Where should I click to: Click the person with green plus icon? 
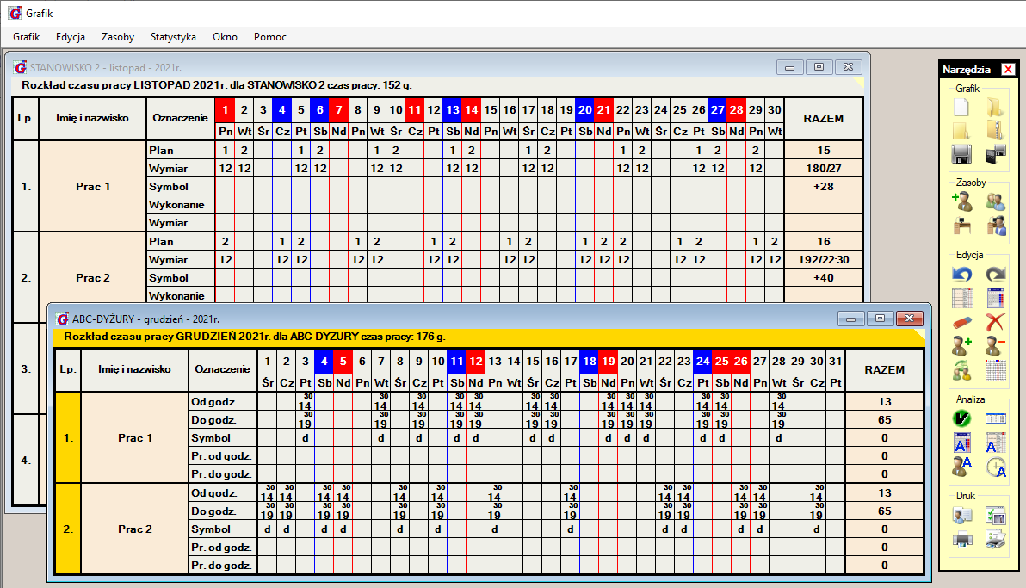(961, 346)
